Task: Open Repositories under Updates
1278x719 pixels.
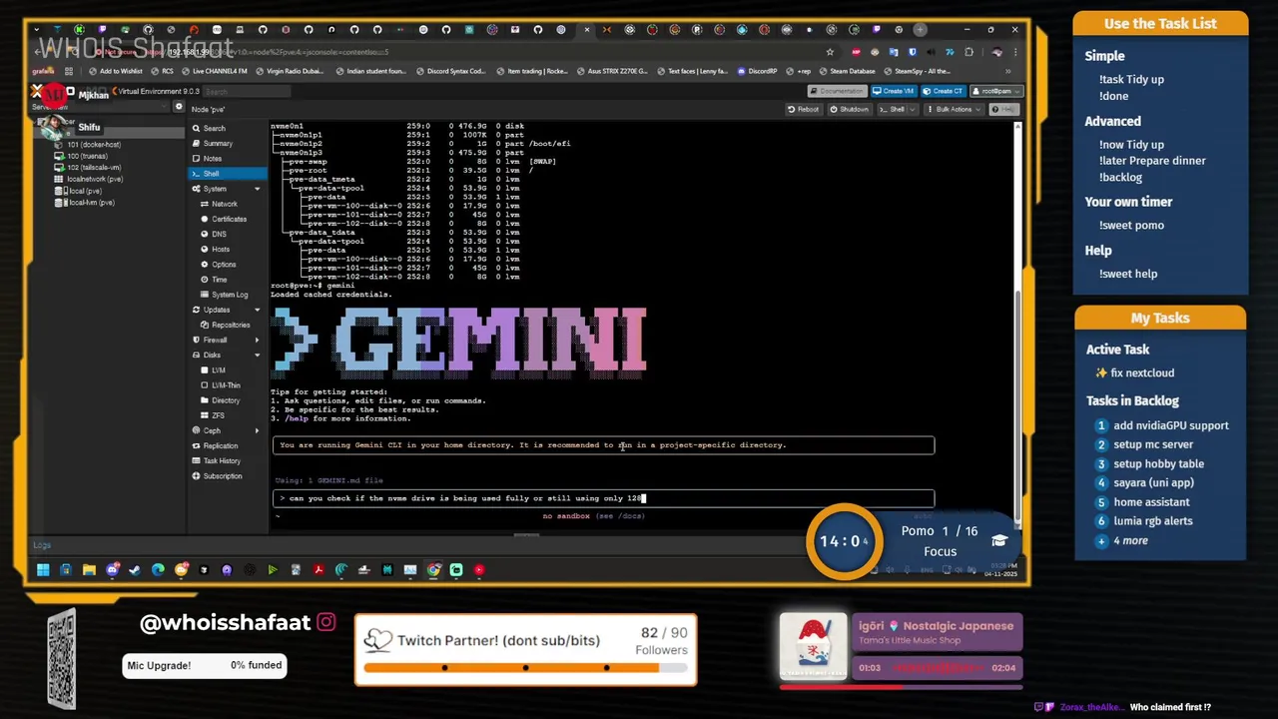Action: pyautogui.click(x=231, y=325)
